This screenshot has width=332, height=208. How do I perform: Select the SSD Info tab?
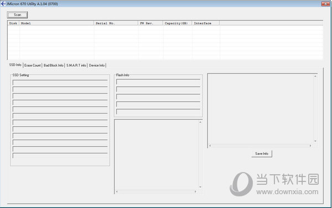[x=15, y=65]
